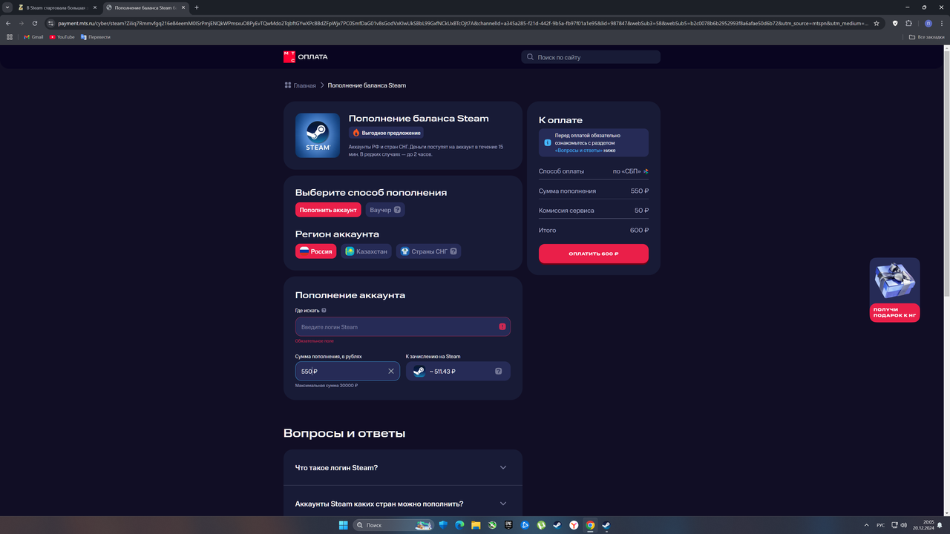Clear amount with the X icon

point(391,371)
